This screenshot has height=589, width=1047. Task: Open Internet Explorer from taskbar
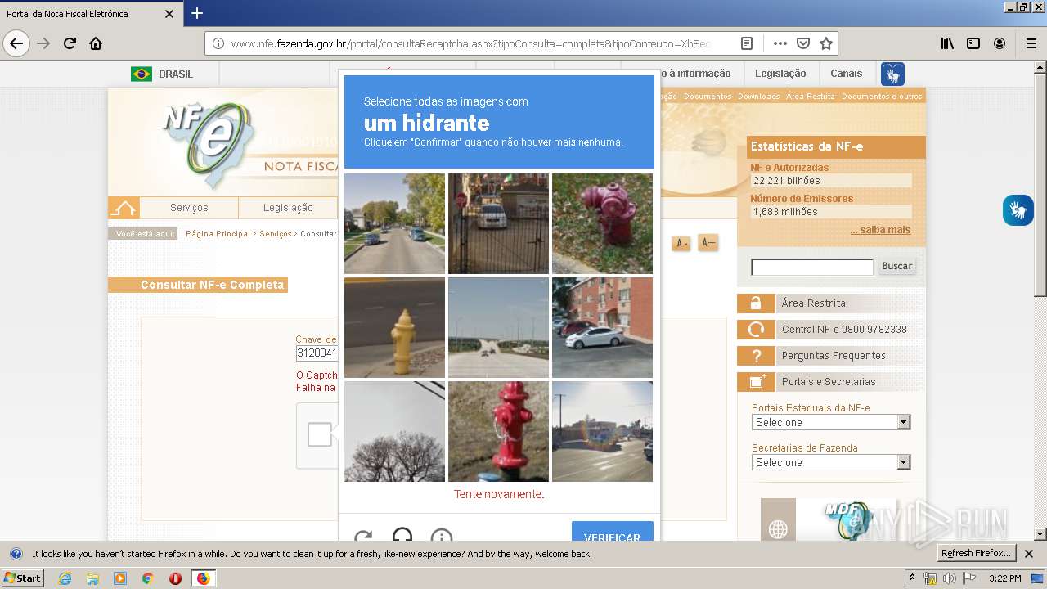(x=65, y=578)
